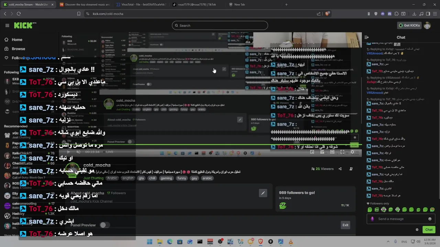The height and width of the screenshot is (247, 440).
Task: Go to Home in the sidebar
Action: (17, 39)
